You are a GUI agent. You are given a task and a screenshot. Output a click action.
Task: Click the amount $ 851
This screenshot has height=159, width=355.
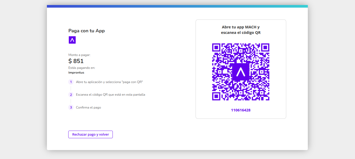(x=76, y=61)
